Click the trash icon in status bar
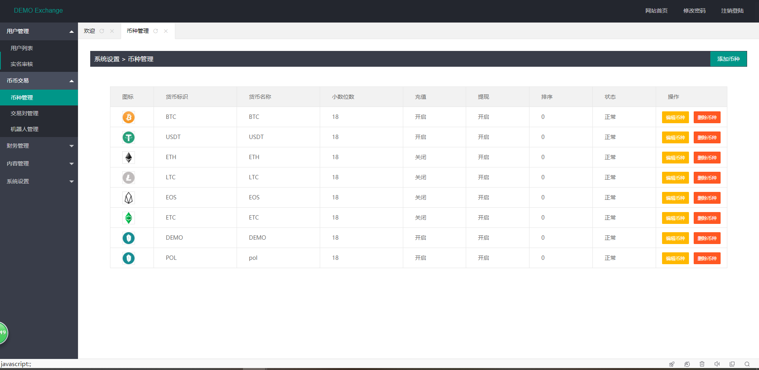The width and height of the screenshot is (759, 370). 702,364
